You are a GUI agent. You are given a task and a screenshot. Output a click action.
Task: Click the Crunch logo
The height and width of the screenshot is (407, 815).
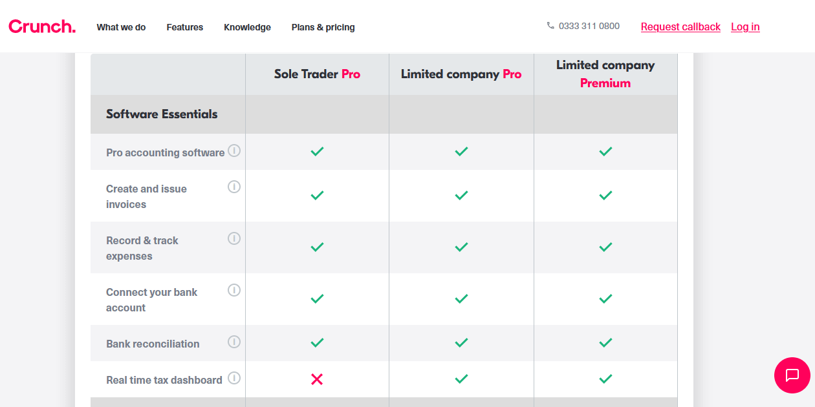42,26
